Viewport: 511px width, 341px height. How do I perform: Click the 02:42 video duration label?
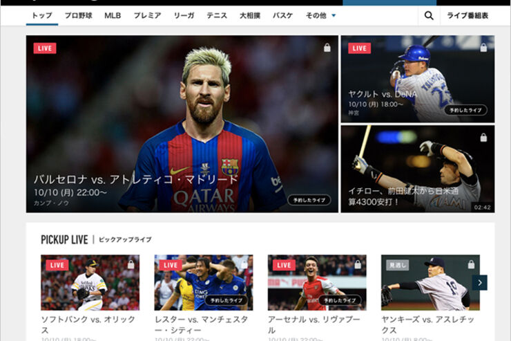(482, 208)
